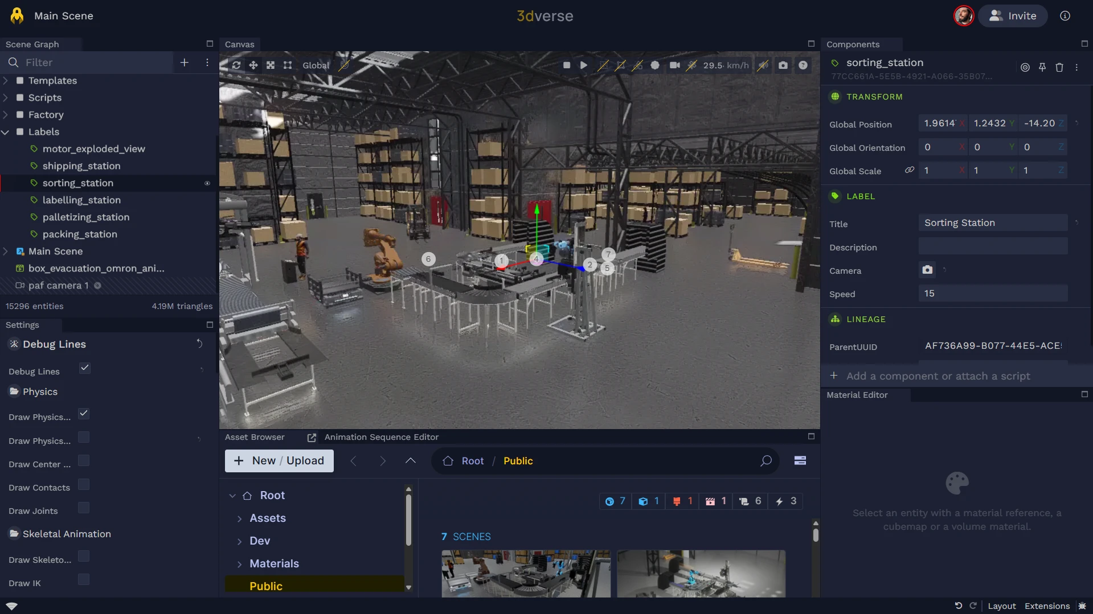1093x614 pixels.
Task: Open canvas help question mark icon
Action: [x=803, y=65]
